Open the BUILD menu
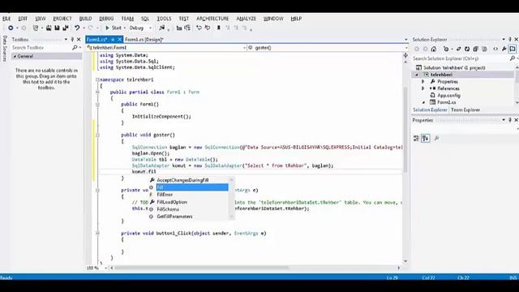 pos(85,19)
